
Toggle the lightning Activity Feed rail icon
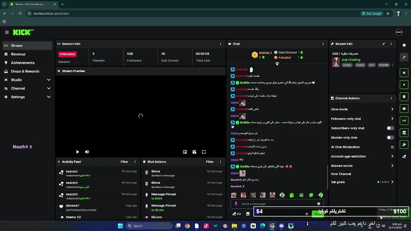[404, 85]
